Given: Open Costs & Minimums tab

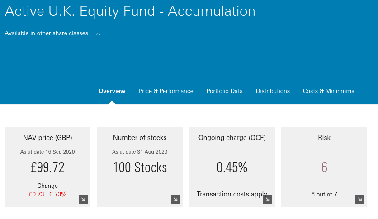Looking at the screenshot, I should click(x=329, y=91).
